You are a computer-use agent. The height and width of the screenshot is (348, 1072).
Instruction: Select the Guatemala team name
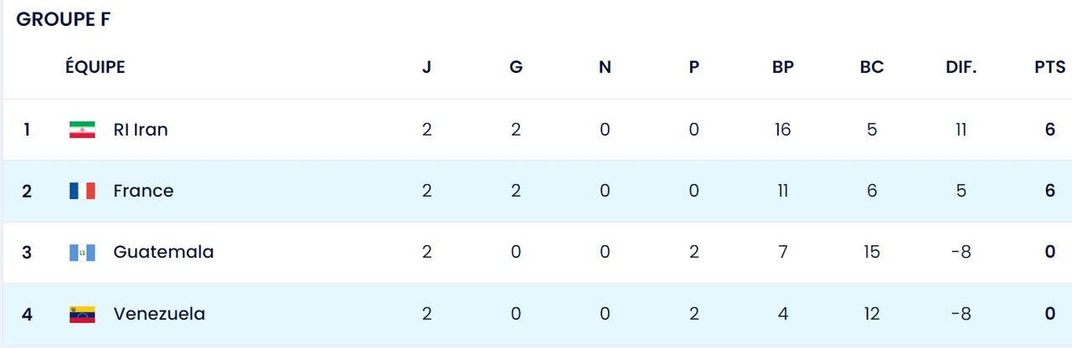pyautogui.click(x=163, y=252)
